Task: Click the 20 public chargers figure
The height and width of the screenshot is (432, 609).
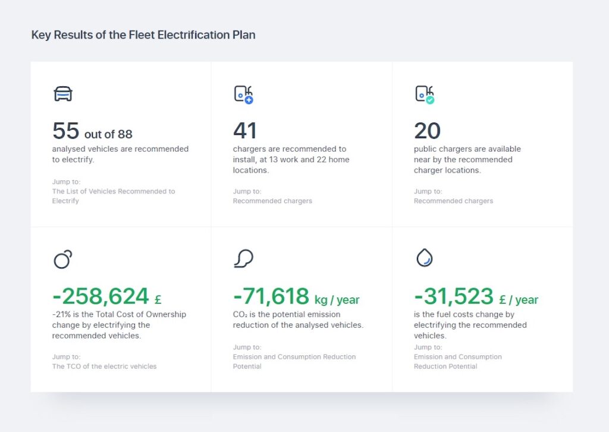Action: coord(427,131)
